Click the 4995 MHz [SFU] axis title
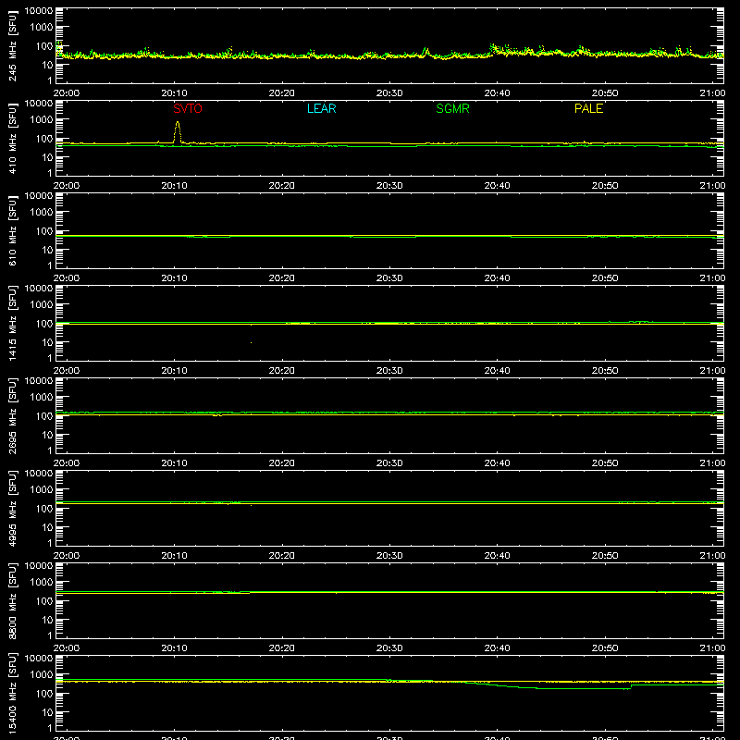The image size is (740, 740). pos(12,508)
